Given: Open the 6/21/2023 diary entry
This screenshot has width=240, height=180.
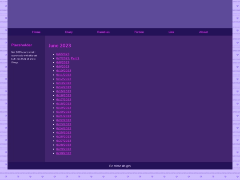Looking at the screenshot, I should 64,116.
